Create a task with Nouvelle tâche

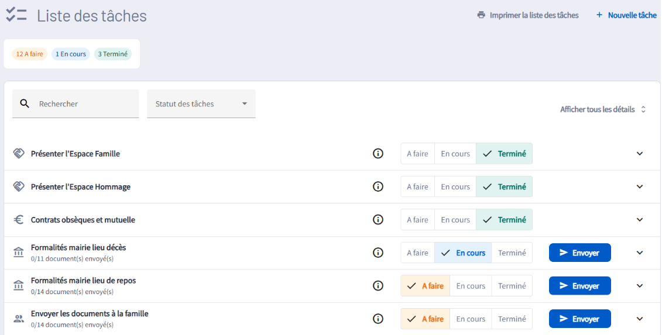coord(626,15)
